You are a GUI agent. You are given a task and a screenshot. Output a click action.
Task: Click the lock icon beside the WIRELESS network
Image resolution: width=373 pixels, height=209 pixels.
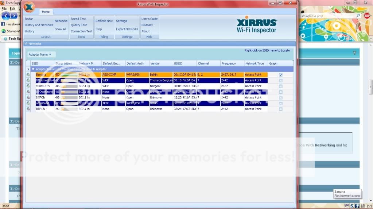[x=28, y=86]
